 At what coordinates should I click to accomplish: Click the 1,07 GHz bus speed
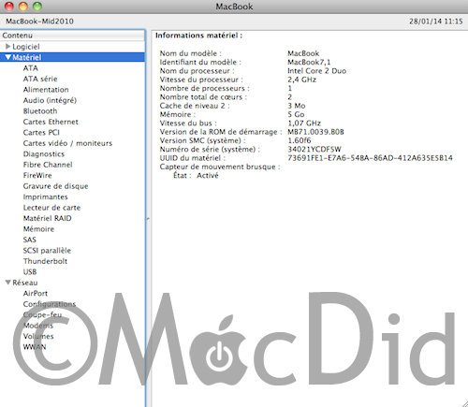tap(304, 124)
